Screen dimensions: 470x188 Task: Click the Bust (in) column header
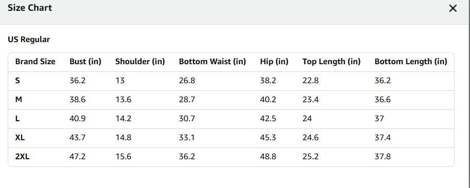(x=85, y=62)
